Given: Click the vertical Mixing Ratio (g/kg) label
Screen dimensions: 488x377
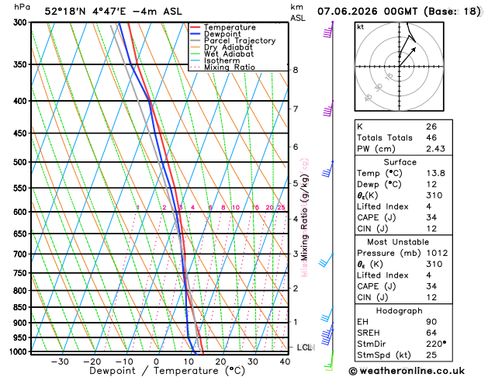Looking at the screenshot, I should tap(305, 217).
